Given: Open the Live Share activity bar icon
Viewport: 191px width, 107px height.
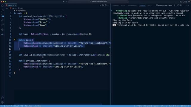Looking at the screenshot, I should pos(2,30).
